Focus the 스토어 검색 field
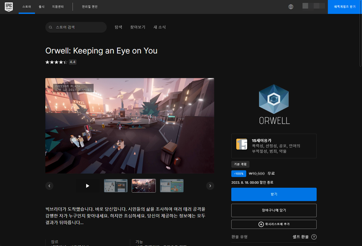Viewport: 362px width, 246px height. 76,27
